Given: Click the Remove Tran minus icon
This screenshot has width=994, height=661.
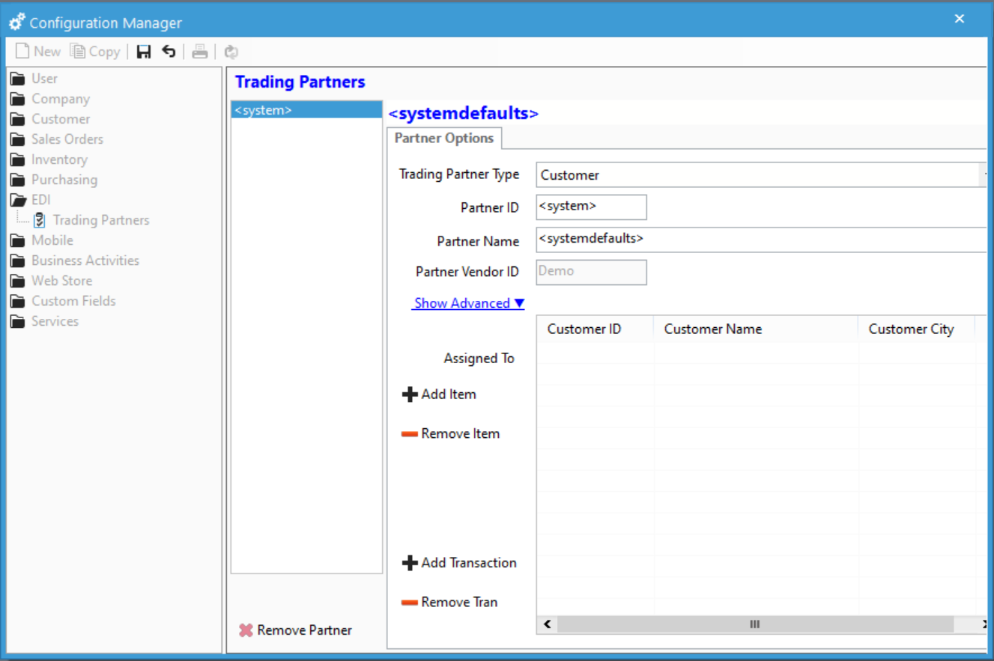Looking at the screenshot, I should click(x=410, y=602).
